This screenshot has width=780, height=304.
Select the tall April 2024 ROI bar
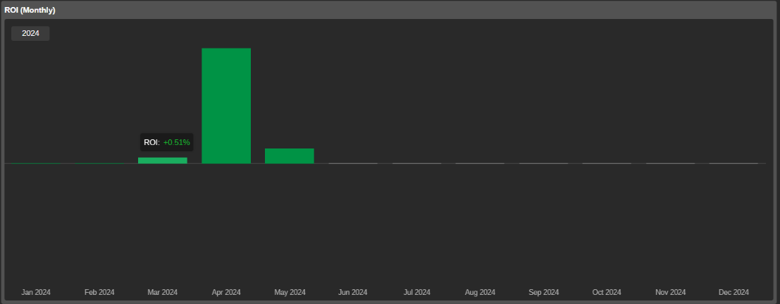click(226, 106)
